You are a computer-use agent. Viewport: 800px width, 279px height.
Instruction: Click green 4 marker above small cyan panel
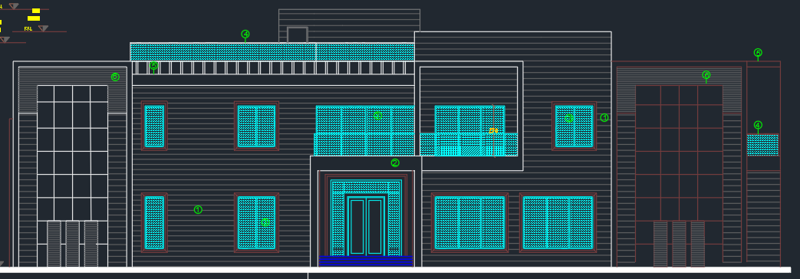(x=758, y=125)
